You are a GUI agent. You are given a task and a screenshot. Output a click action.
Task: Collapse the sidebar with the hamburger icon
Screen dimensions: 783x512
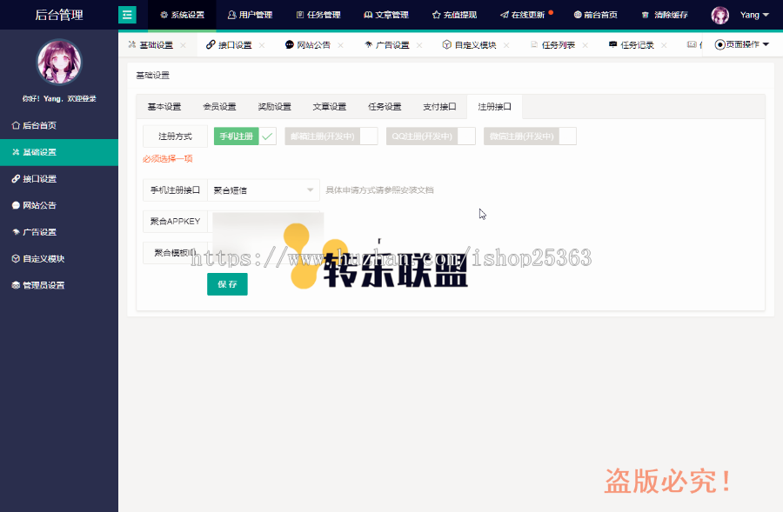[127, 14]
